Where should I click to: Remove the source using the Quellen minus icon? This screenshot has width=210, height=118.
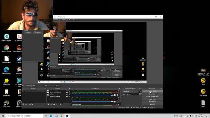(x=51, y=104)
